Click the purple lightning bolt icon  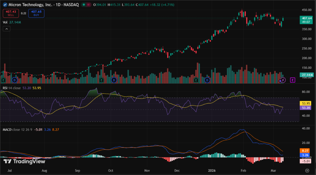click(x=283, y=80)
